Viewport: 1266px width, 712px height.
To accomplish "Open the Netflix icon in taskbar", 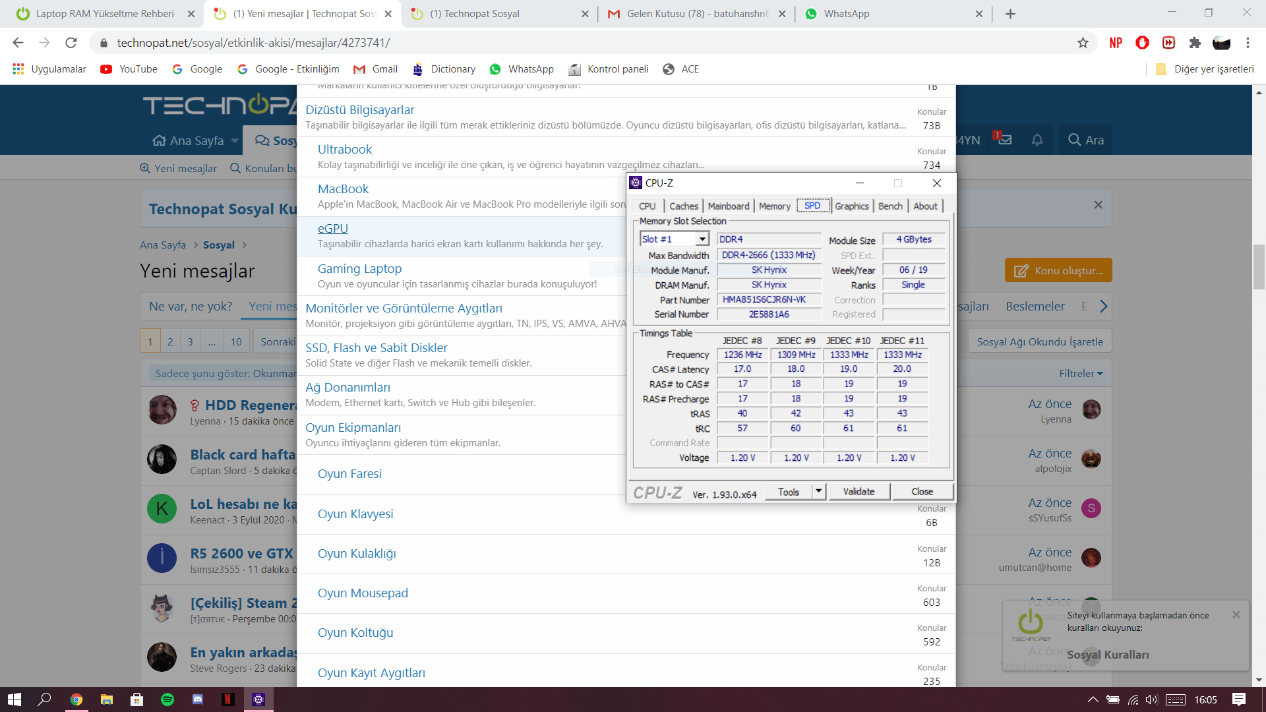I will (x=228, y=699).
